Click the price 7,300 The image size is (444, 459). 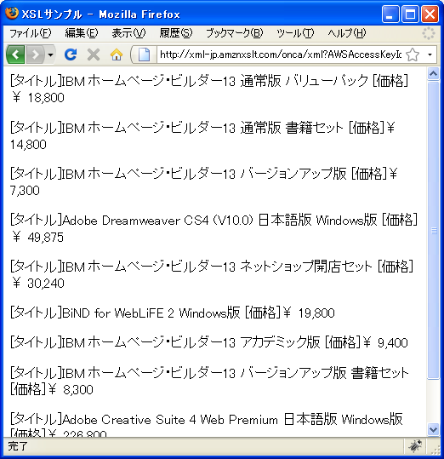[25, 191]
